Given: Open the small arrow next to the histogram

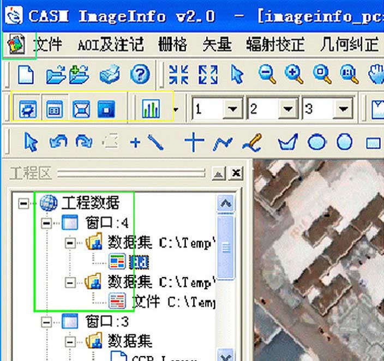Looking at the screenshot, I should point(176,109).
